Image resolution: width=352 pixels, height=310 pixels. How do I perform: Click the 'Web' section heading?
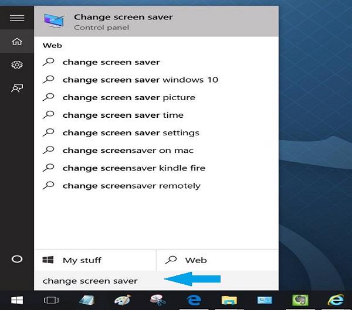52,46
